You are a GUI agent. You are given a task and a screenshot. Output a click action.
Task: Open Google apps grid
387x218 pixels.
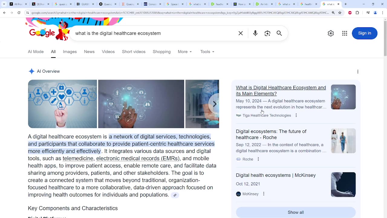(x=345, y=33)
